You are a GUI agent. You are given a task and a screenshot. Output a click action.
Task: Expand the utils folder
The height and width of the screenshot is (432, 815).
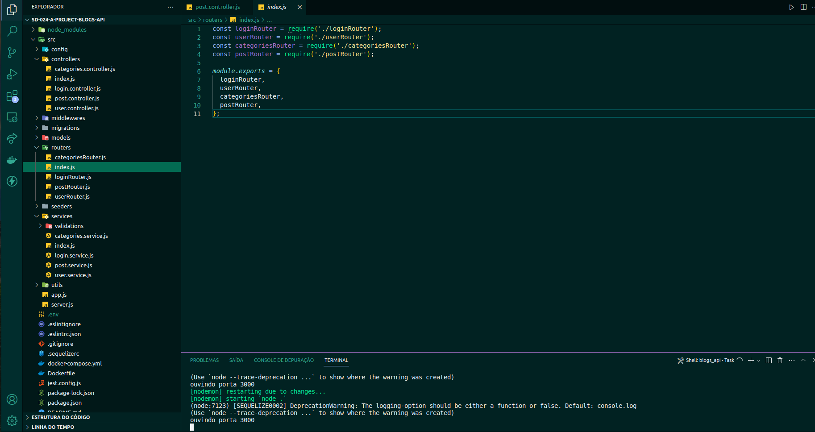click(102, 285)
